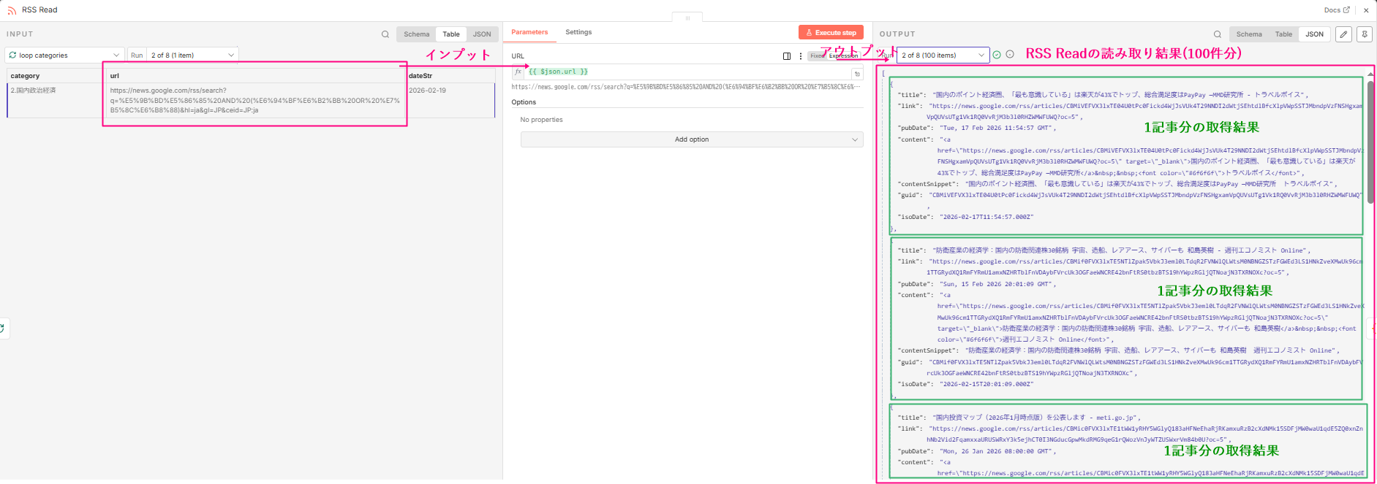Click the green success checkmark icon
The width and height of the screenshot is (1377, 484).
pyautogui.click(x=997, y=55)
